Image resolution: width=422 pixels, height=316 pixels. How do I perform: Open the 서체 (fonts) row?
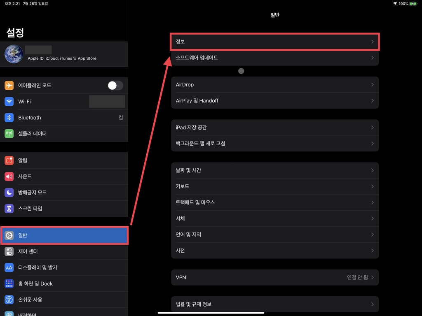275,218
